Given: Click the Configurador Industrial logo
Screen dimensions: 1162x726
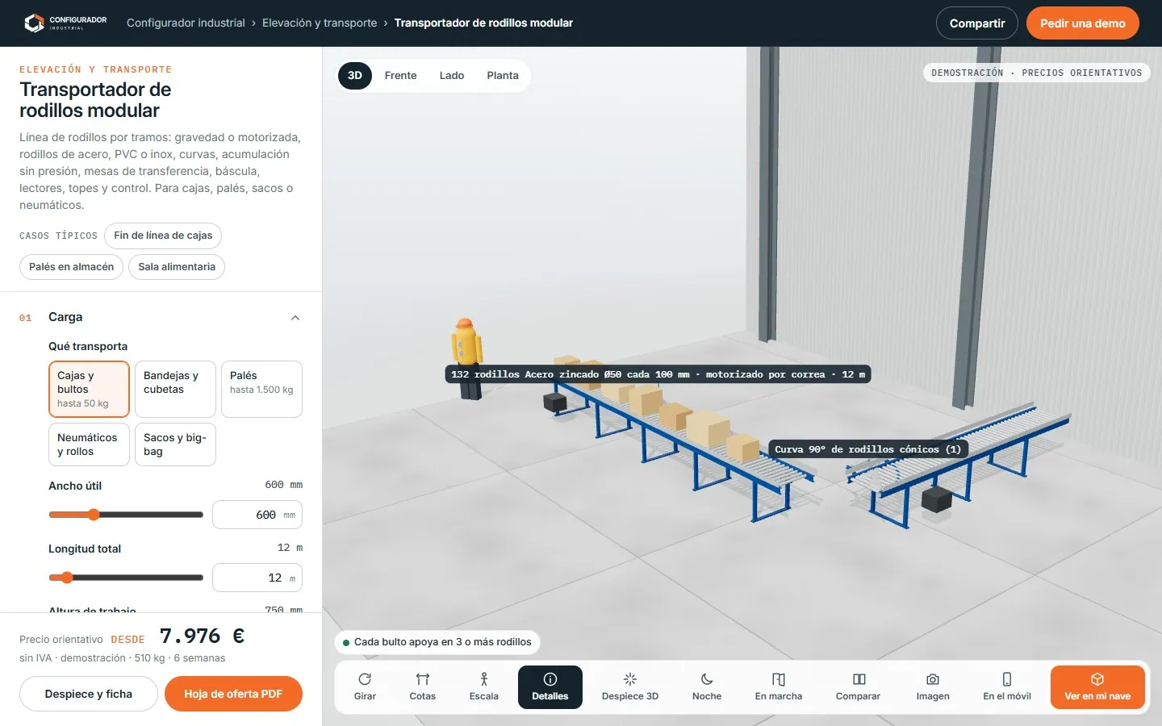Looking at the screenshot, I should coord(65,23).
